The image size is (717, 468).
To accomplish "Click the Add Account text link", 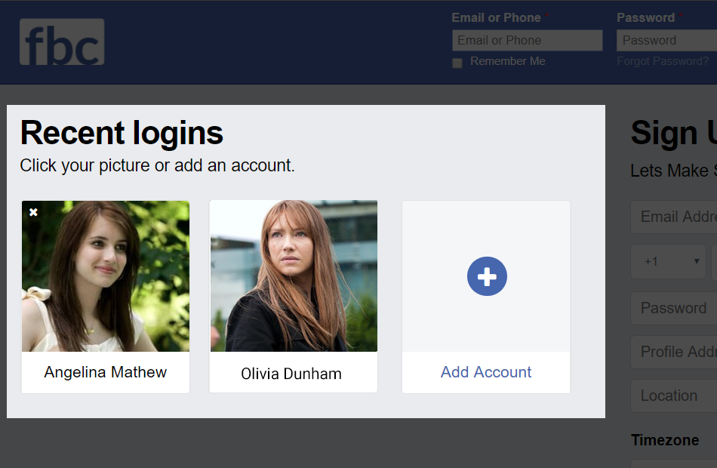I will (x=486, y=372).
